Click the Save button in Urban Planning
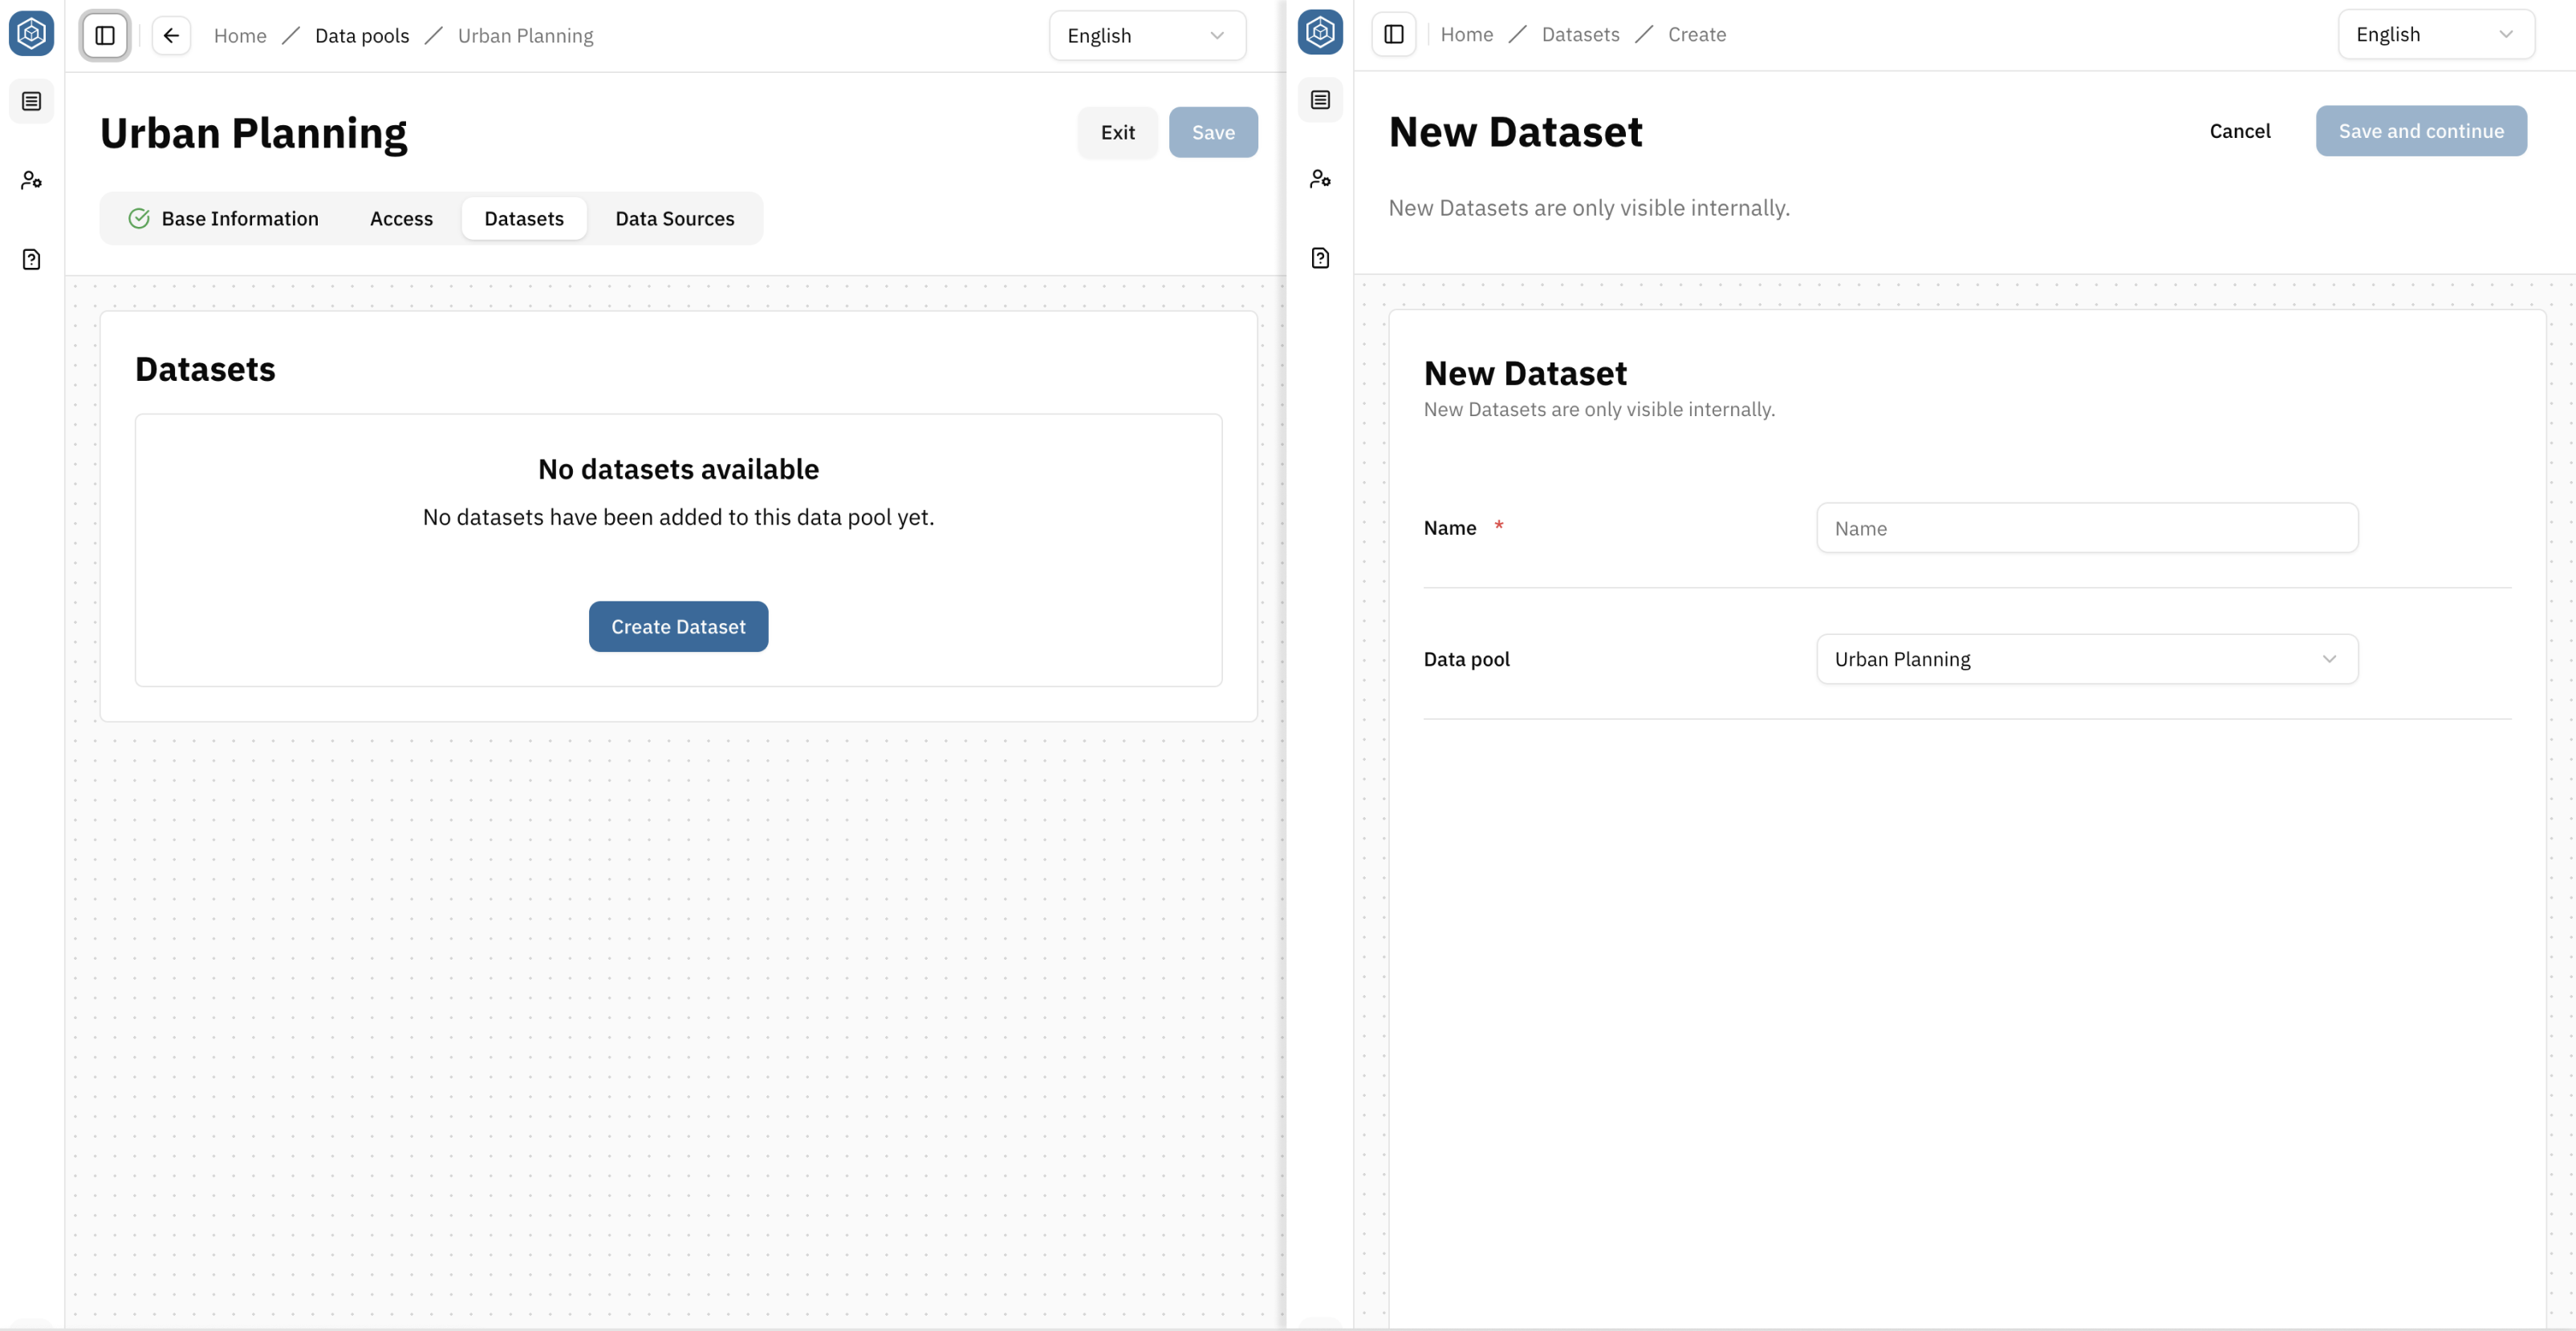Viewport: 2576px width, 1331px height. click(1213, 133)
